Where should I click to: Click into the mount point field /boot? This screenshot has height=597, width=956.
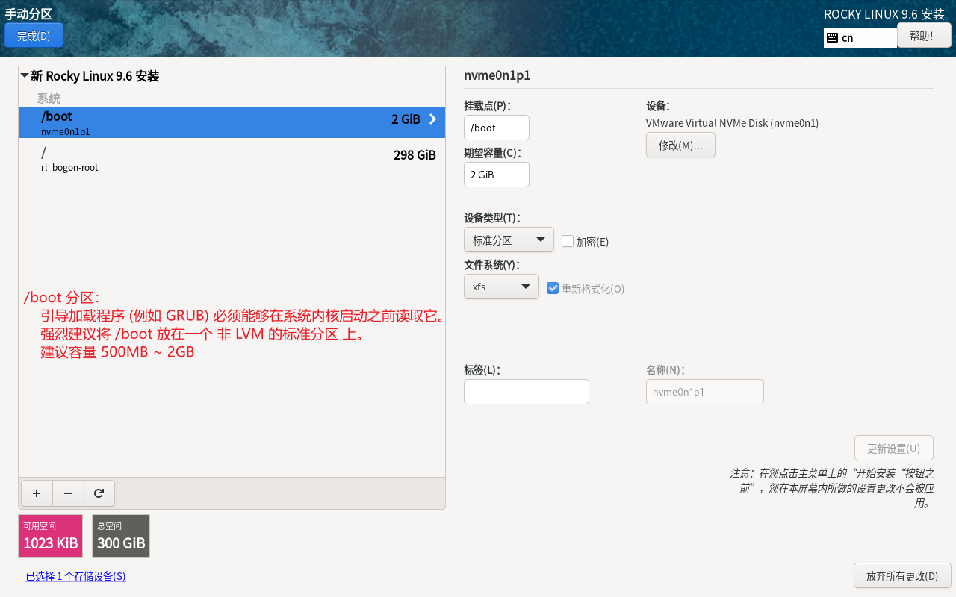pos(496,128)
